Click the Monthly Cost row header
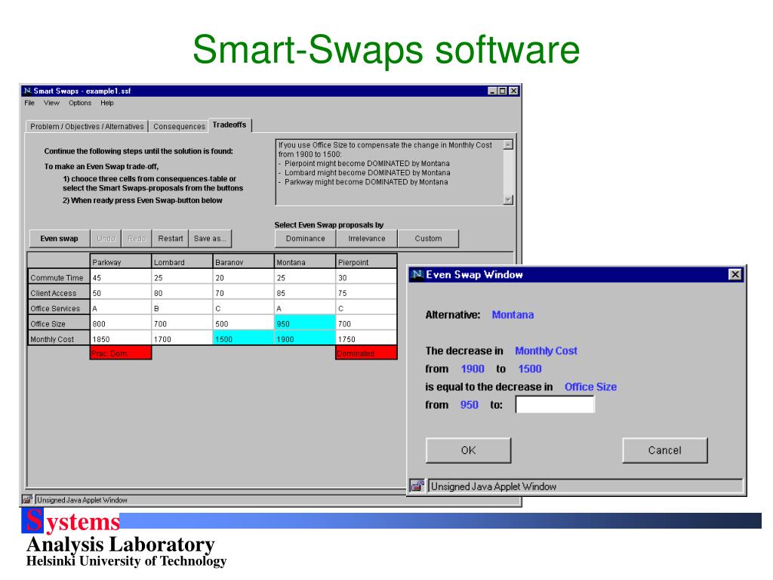Image resolution: width=773 pixels, height=580 pixels. [59, 339]
